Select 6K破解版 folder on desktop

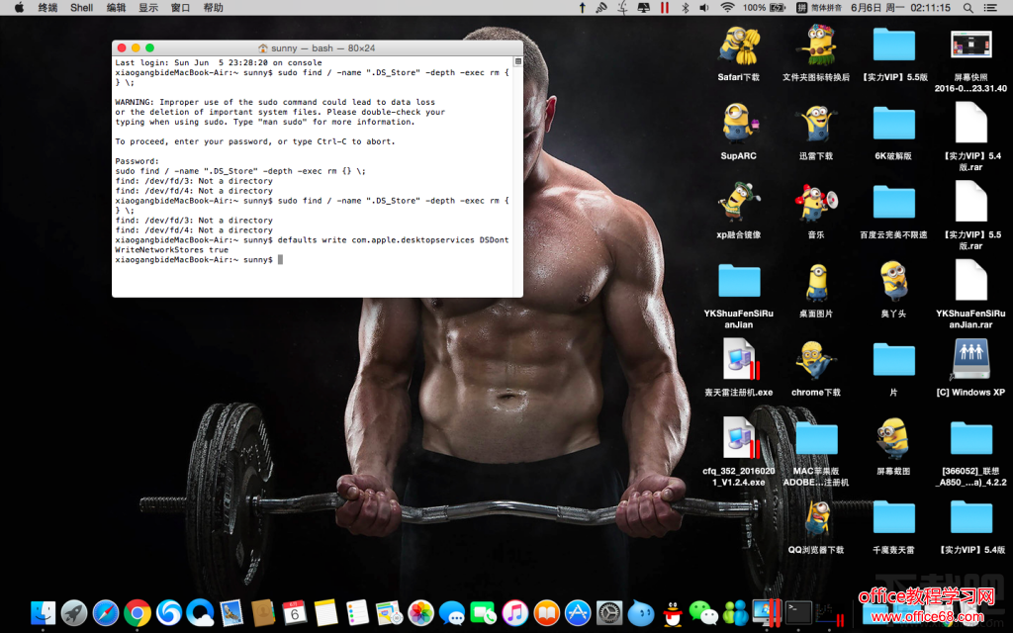click(x=893, y=123)
